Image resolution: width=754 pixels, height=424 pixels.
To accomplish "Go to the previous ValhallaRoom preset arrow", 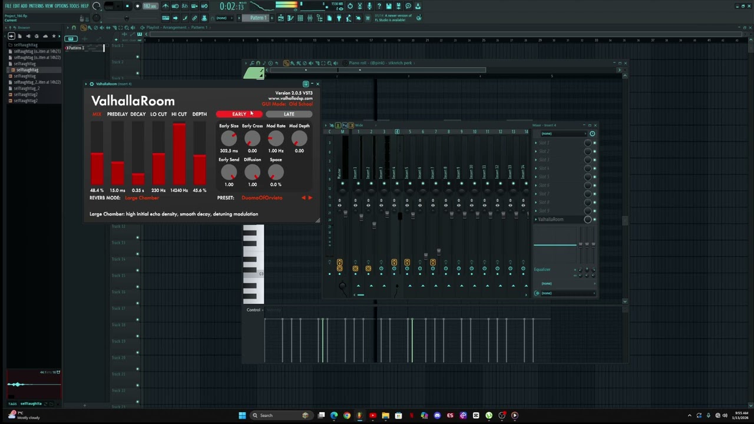I will point(303,198).
